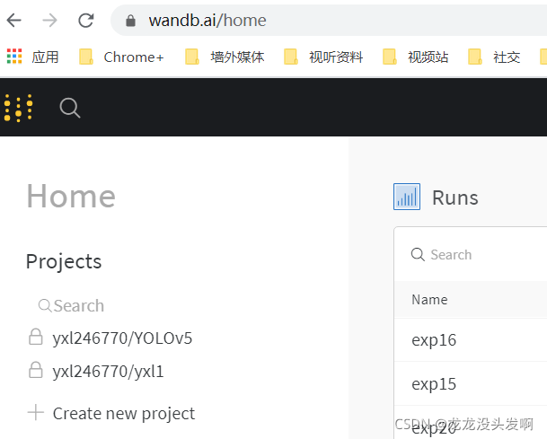Open the 应用 apps shortcut
The height and width of the screenshot is (439, 547).
click(33, 57)
